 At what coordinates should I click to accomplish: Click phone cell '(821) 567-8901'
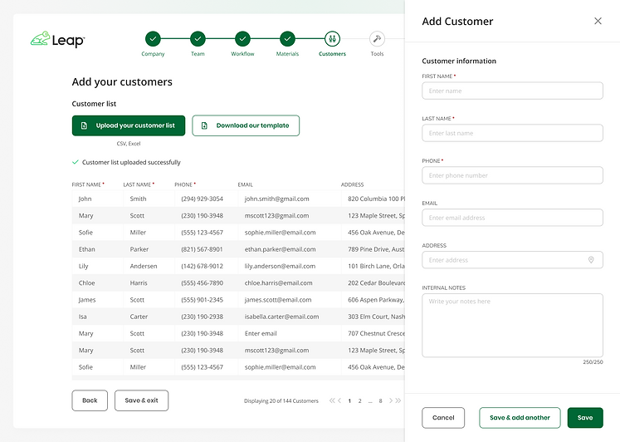pos(202,249)
